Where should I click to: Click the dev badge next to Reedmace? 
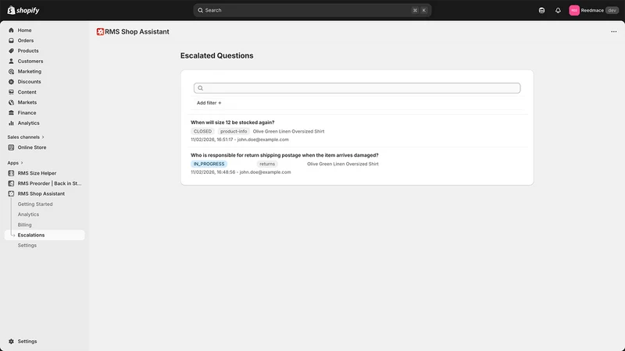coord(612,10)
